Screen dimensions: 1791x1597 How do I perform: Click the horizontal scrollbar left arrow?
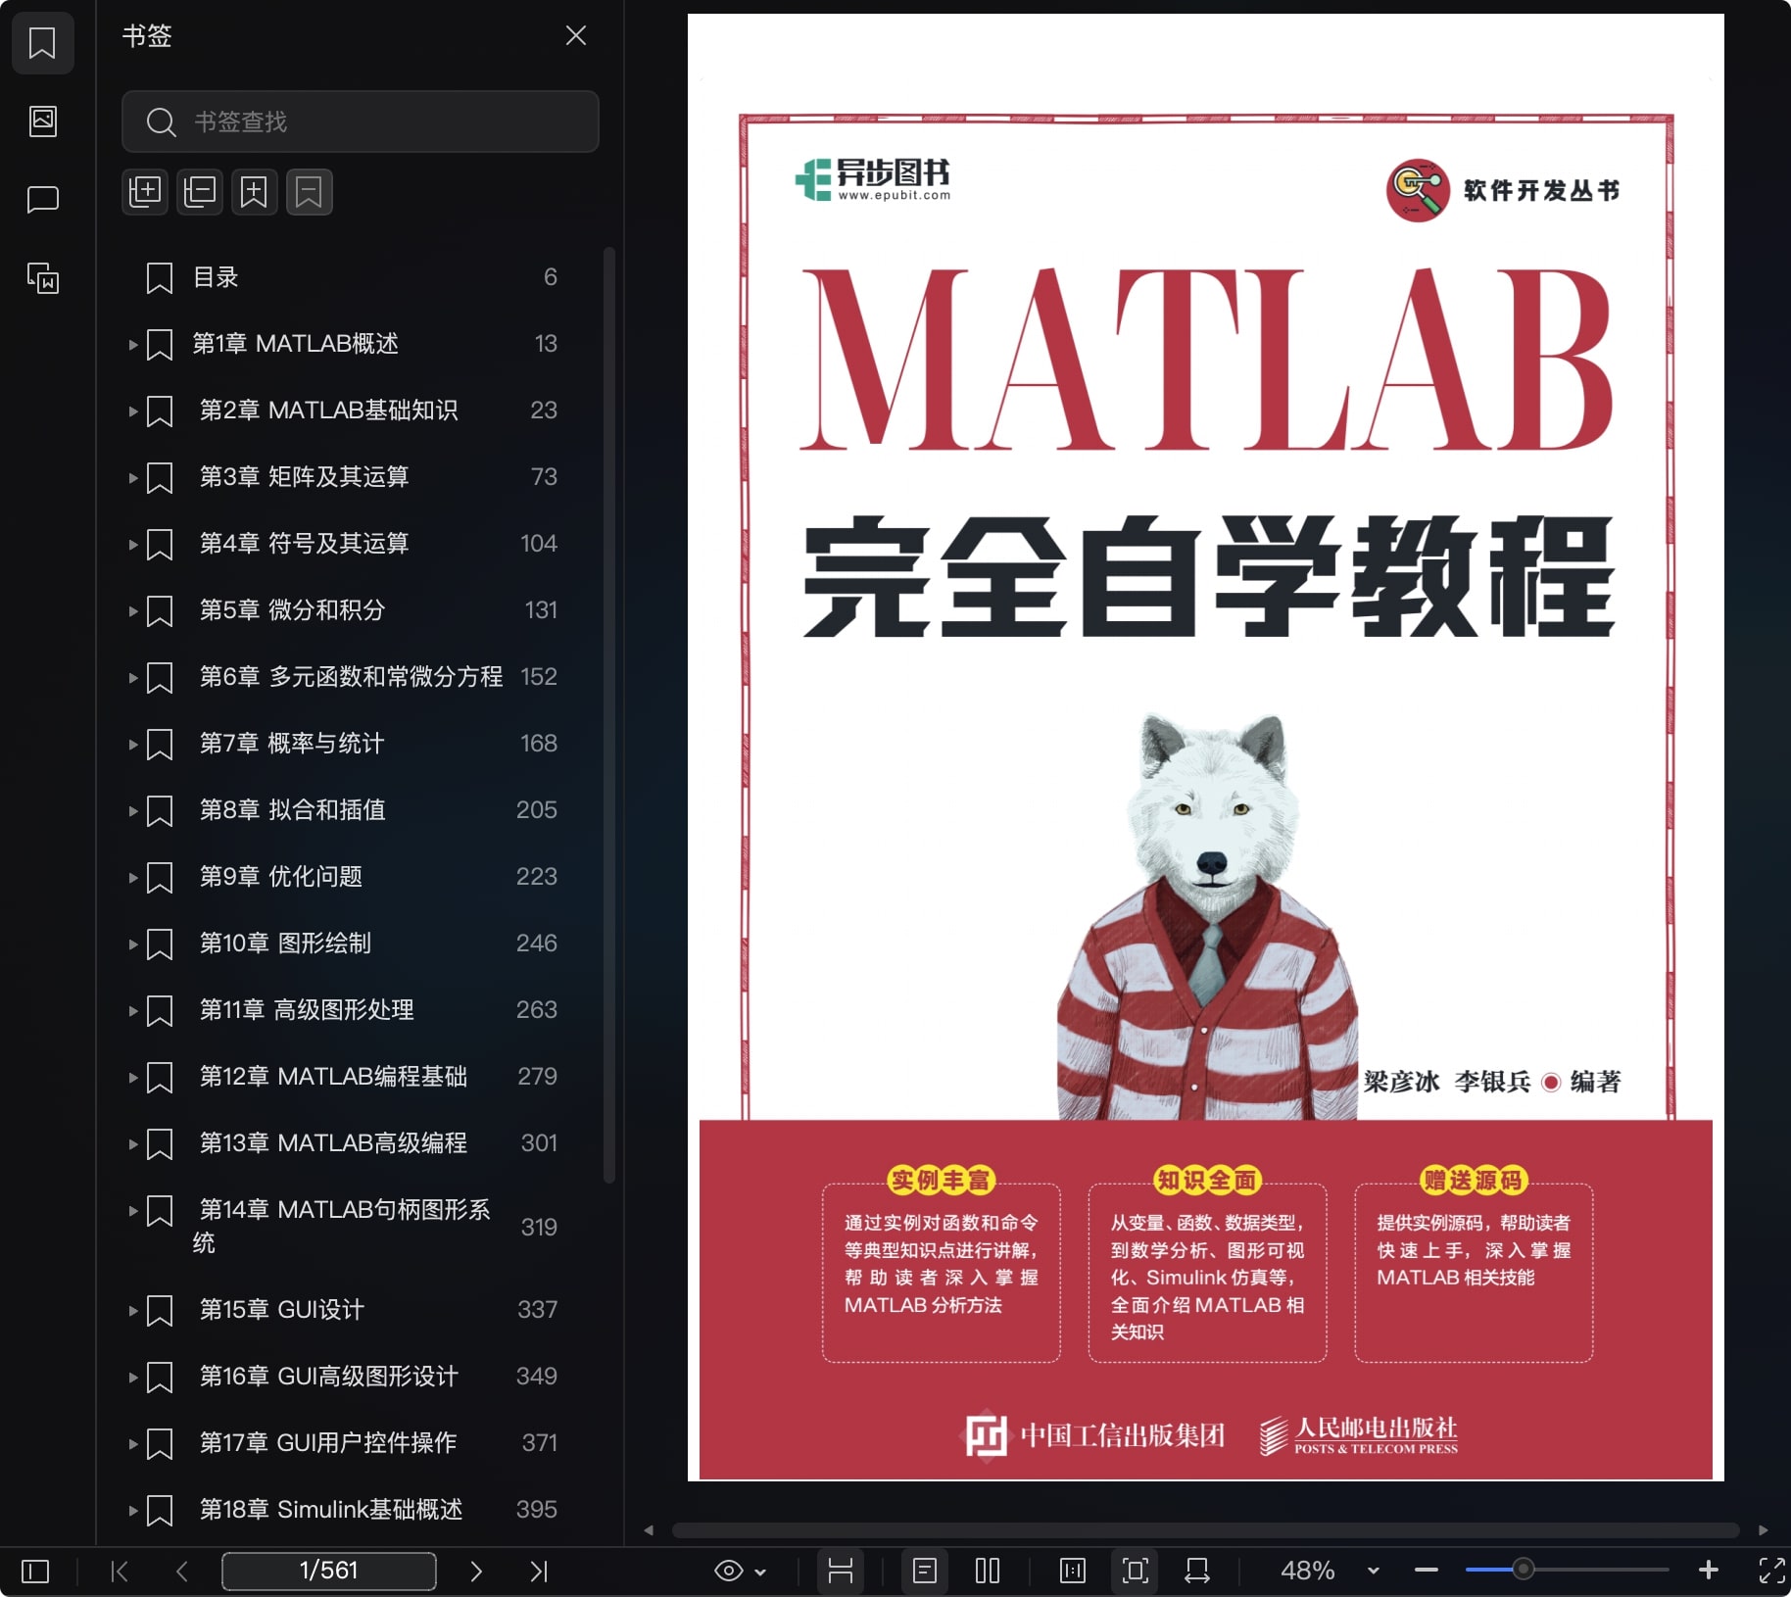pos(649,1530)
